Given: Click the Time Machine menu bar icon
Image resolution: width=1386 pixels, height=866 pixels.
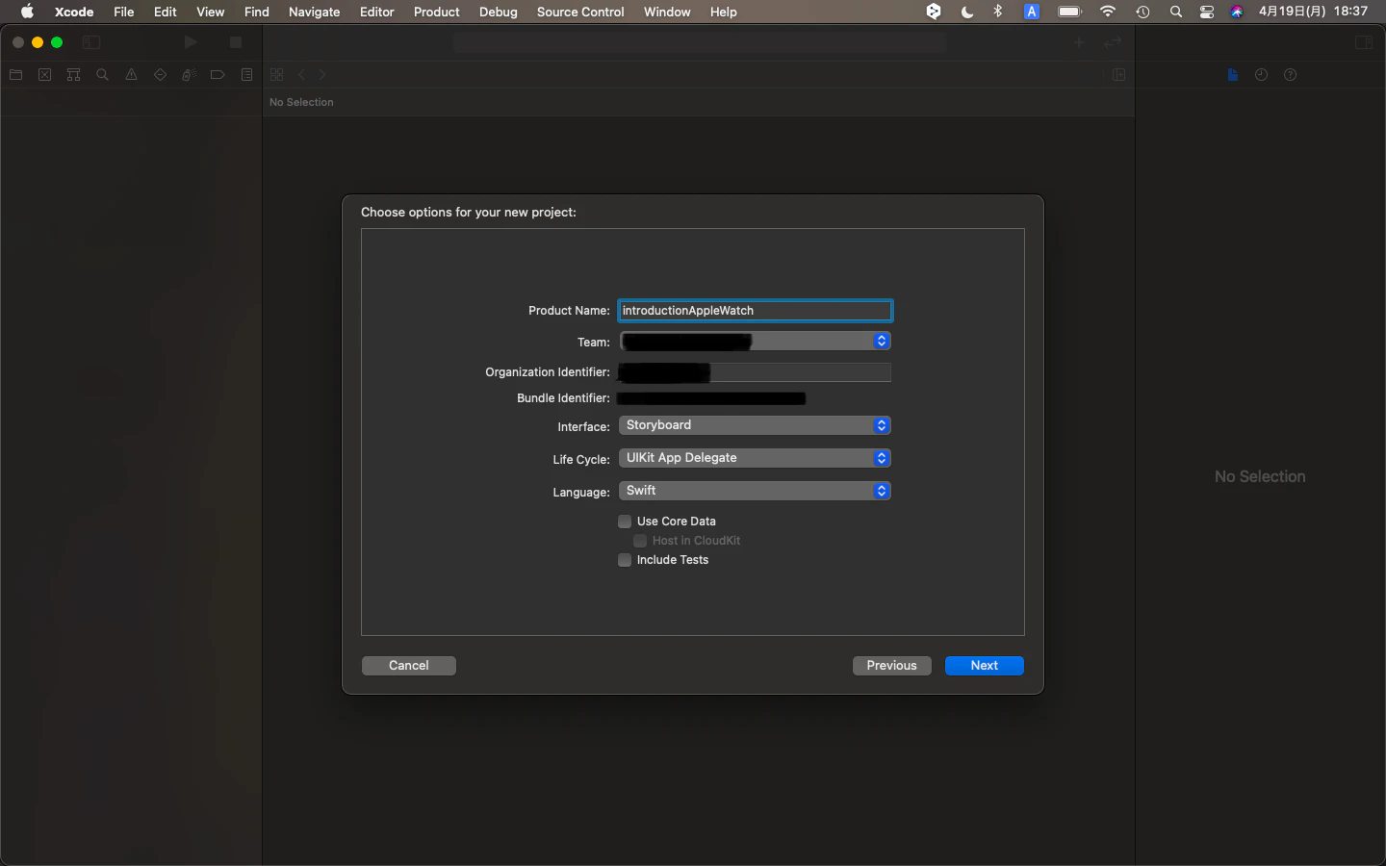Looking at the screenshot, I should tap(1142, 12).
